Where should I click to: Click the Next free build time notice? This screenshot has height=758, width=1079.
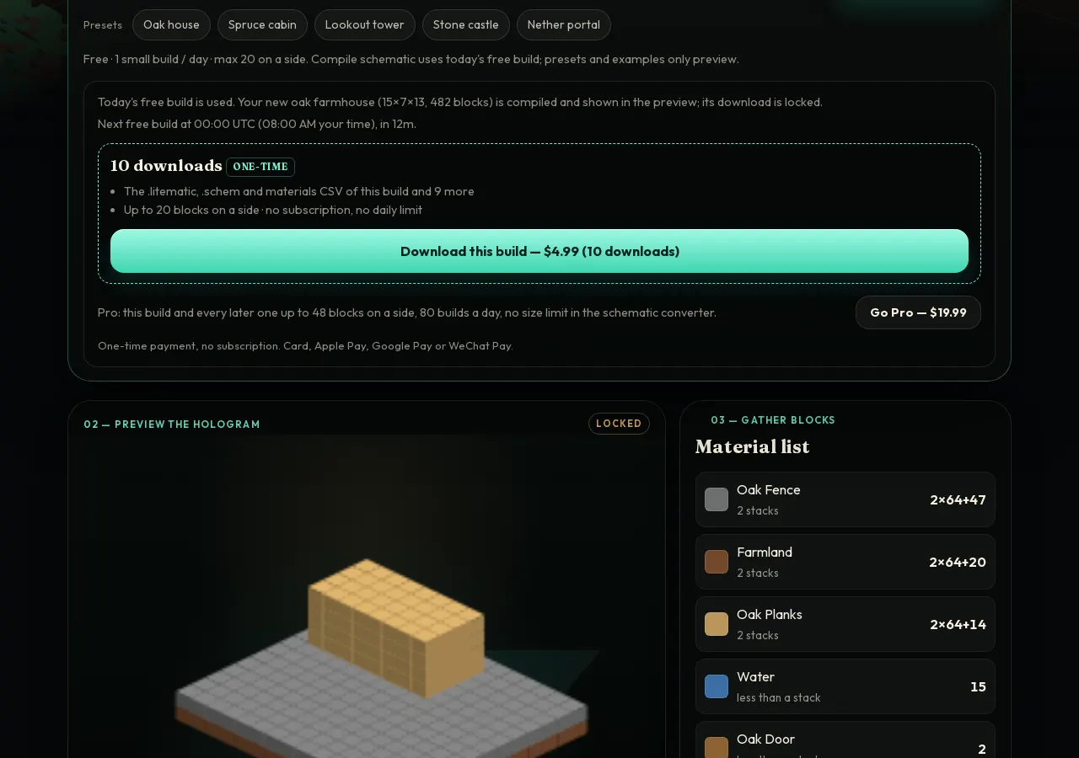[x=257, y=124]
